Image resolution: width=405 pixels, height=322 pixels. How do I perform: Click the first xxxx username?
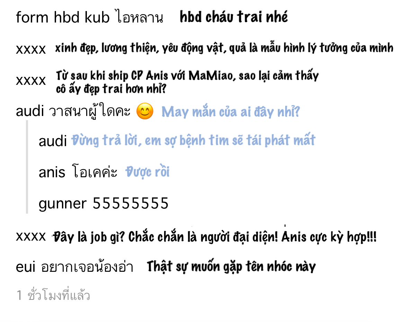coord(31,49)
